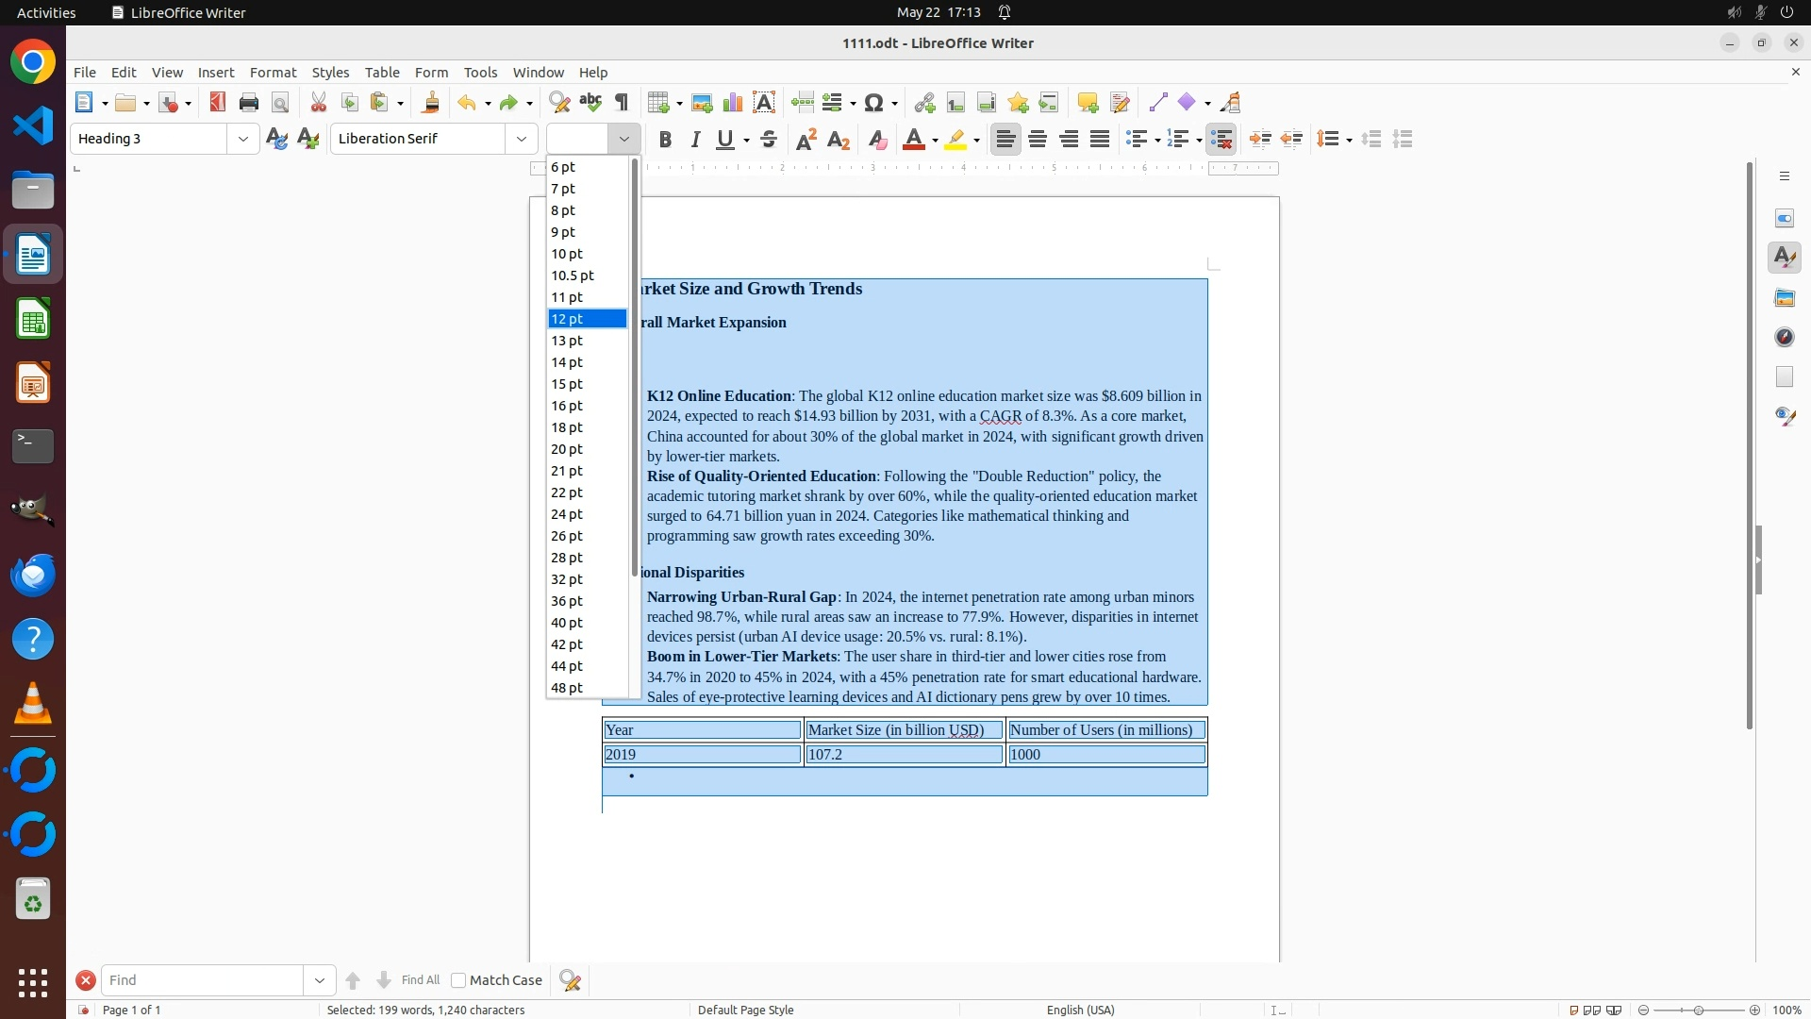
Task: Insert a chart using toolbar icon
Action: pos(733,103)
